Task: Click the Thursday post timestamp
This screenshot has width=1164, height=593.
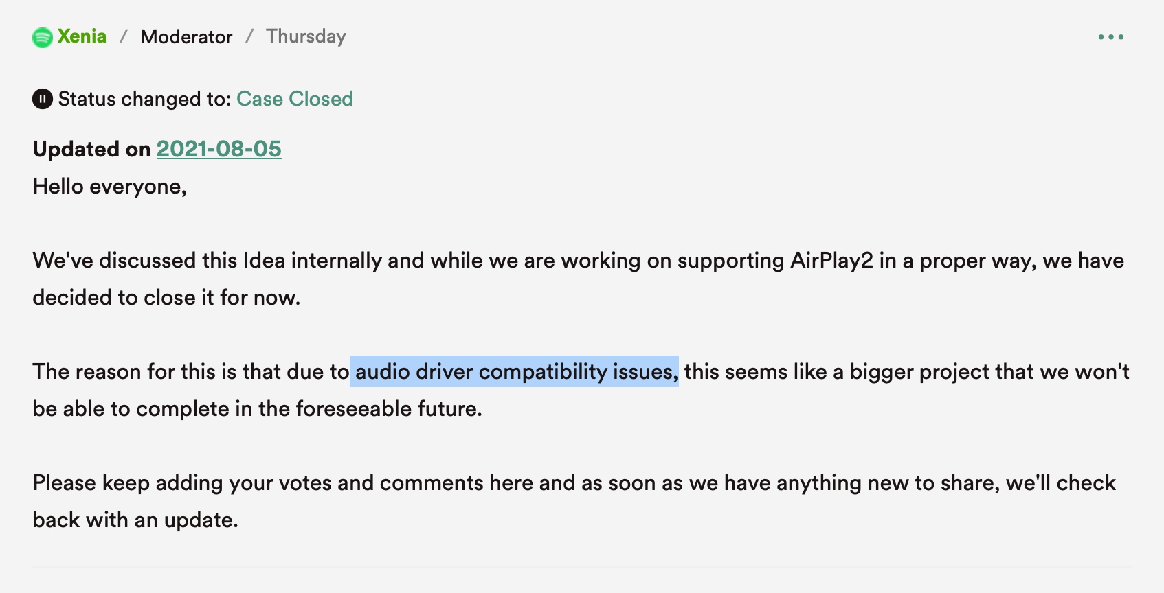Action: click(306, 36)
